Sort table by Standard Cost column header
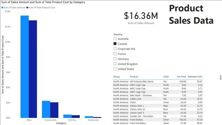The width and height of the screenshot is (222, 125). click(x=195, y=77)
